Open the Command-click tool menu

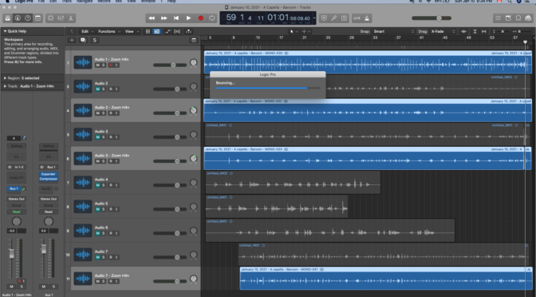click(305, 31)
